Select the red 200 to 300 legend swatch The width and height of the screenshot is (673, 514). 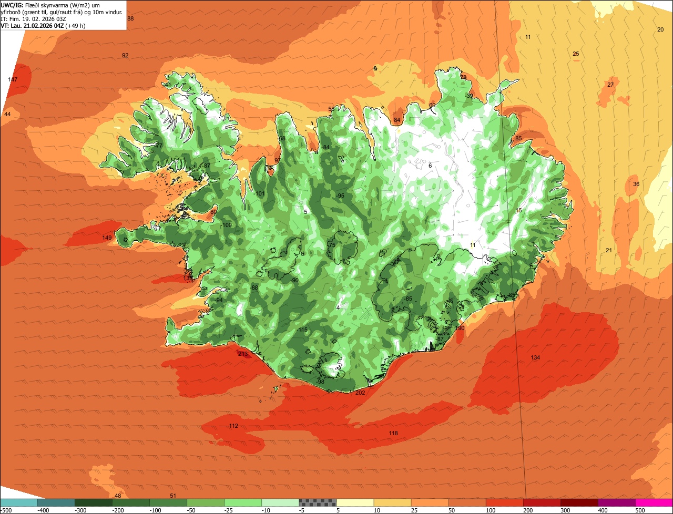pos(542,502)
